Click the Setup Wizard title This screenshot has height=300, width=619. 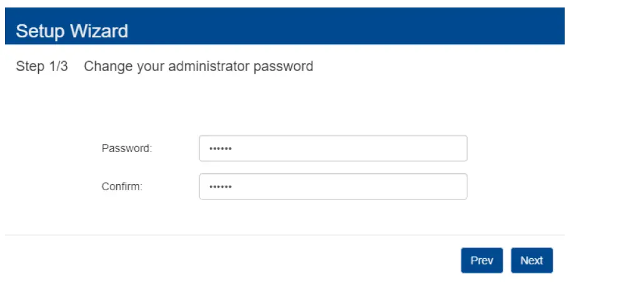point(72,31)
